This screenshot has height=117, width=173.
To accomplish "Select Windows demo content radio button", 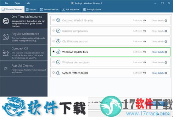I will (x=53, y=62).
